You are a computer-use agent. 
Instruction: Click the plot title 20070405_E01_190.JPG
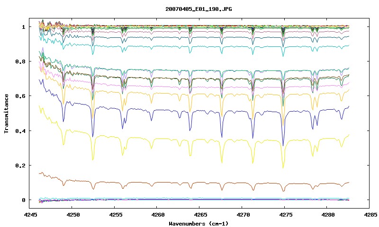click(x=199, y=9)
